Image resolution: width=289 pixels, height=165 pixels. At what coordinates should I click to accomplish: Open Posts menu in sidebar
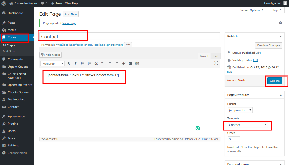click(11, 23)
